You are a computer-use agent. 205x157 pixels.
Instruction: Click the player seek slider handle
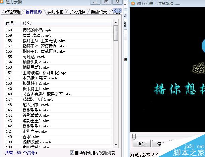point(134,136)
